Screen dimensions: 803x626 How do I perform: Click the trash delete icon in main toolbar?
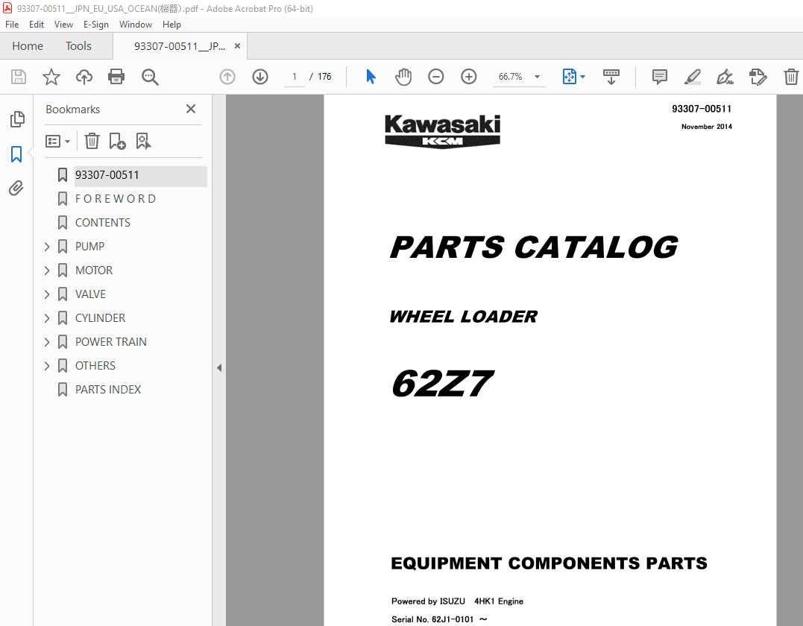pyautogui.click(x=791, y=77)
